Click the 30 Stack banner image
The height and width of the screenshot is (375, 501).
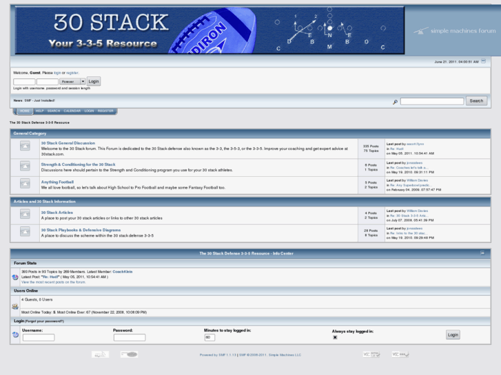(x=210, y=30)
